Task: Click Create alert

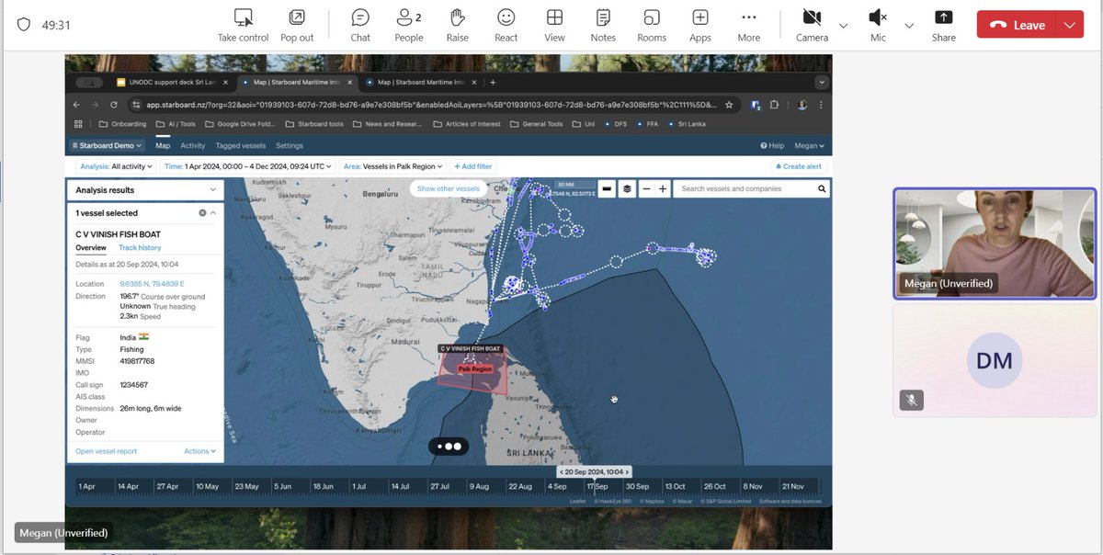Action: 799,166
